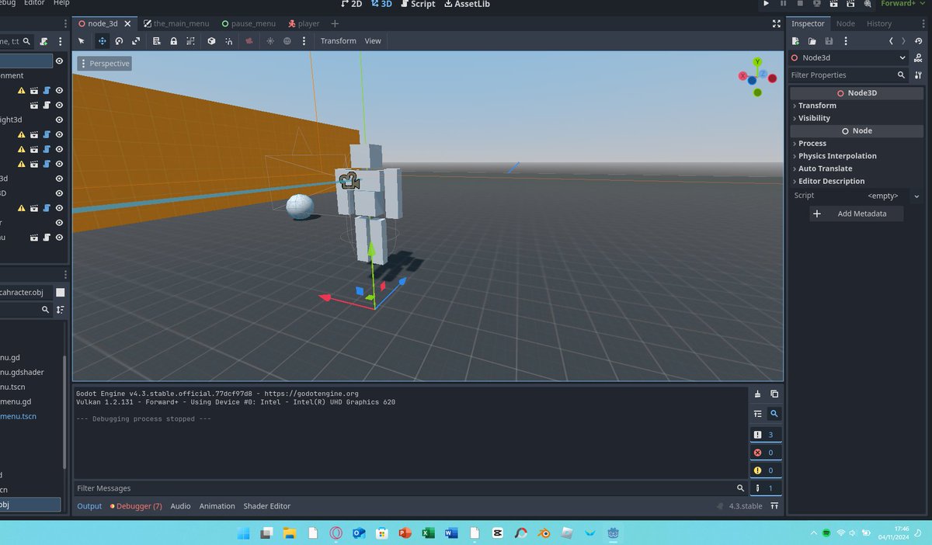
Task: Switch to the_main_menu scene tab
Action: [x=176, y=23]
